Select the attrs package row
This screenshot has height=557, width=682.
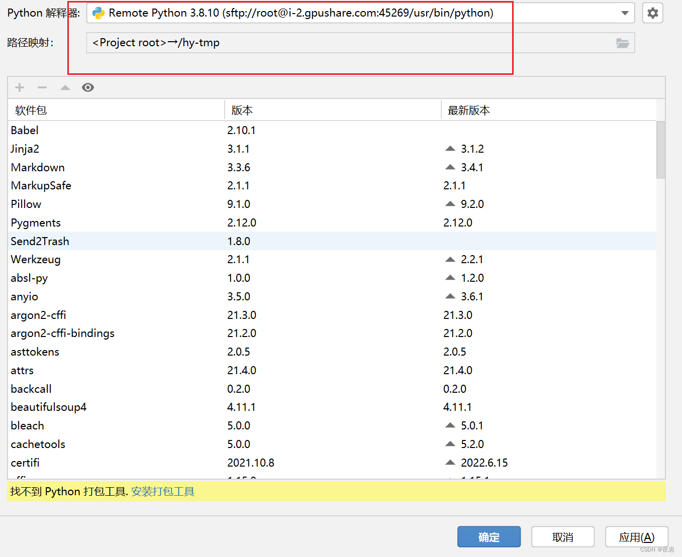332,370
